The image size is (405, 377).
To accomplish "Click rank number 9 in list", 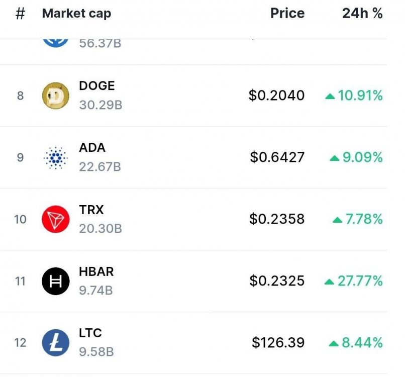I will (x=20, y=158).
